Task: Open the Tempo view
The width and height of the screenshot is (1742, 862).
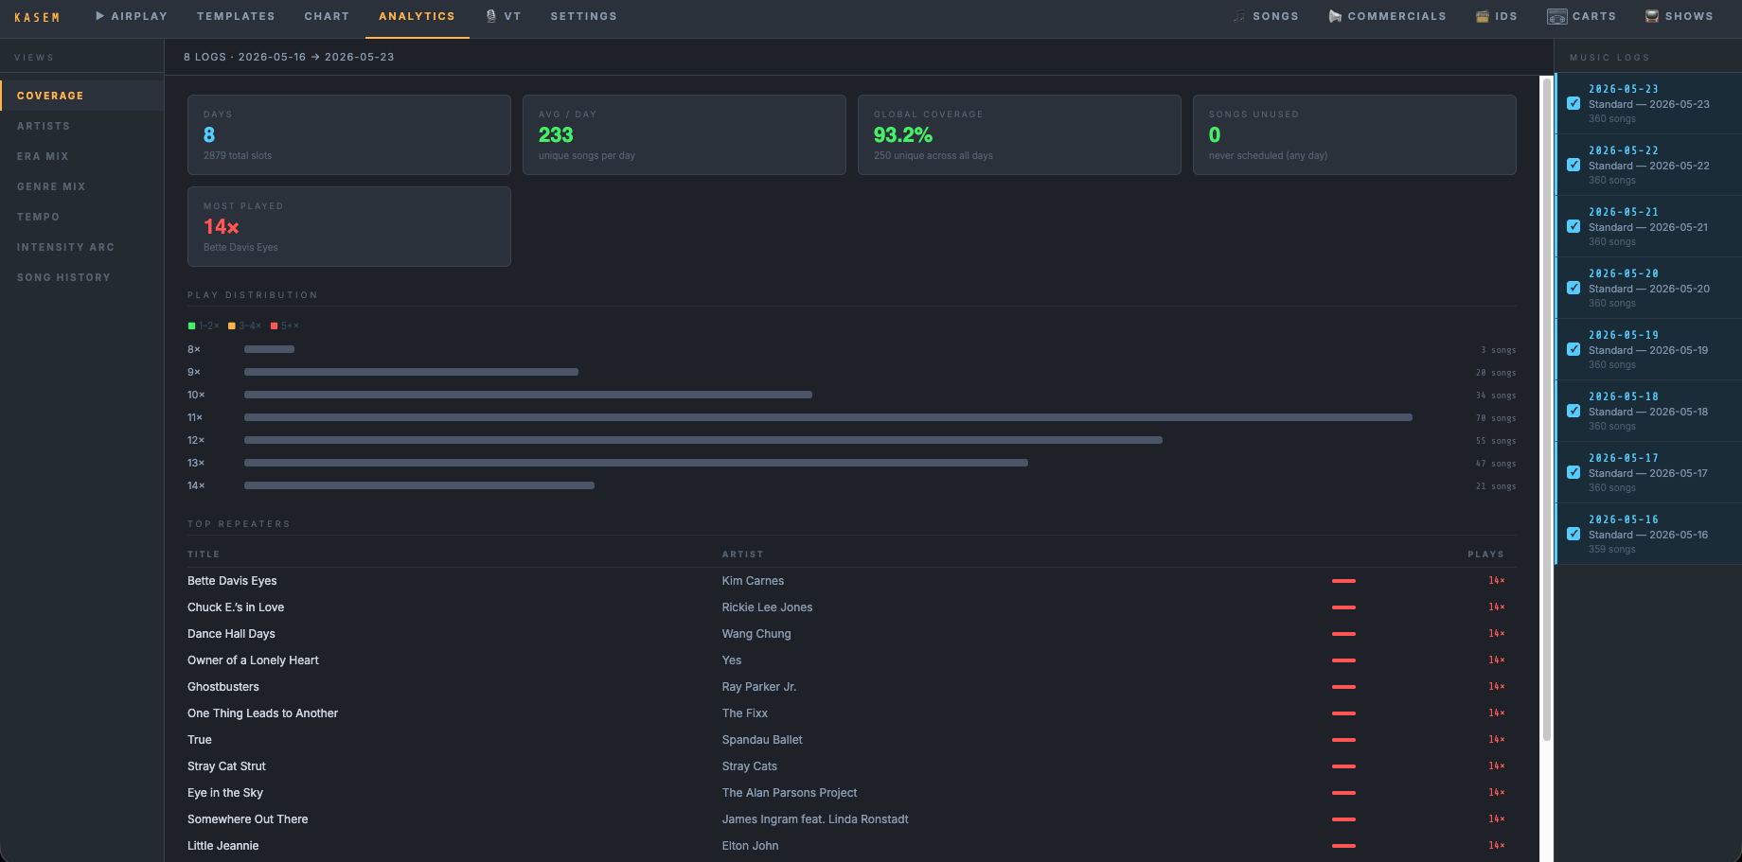Action: [82, 217]
